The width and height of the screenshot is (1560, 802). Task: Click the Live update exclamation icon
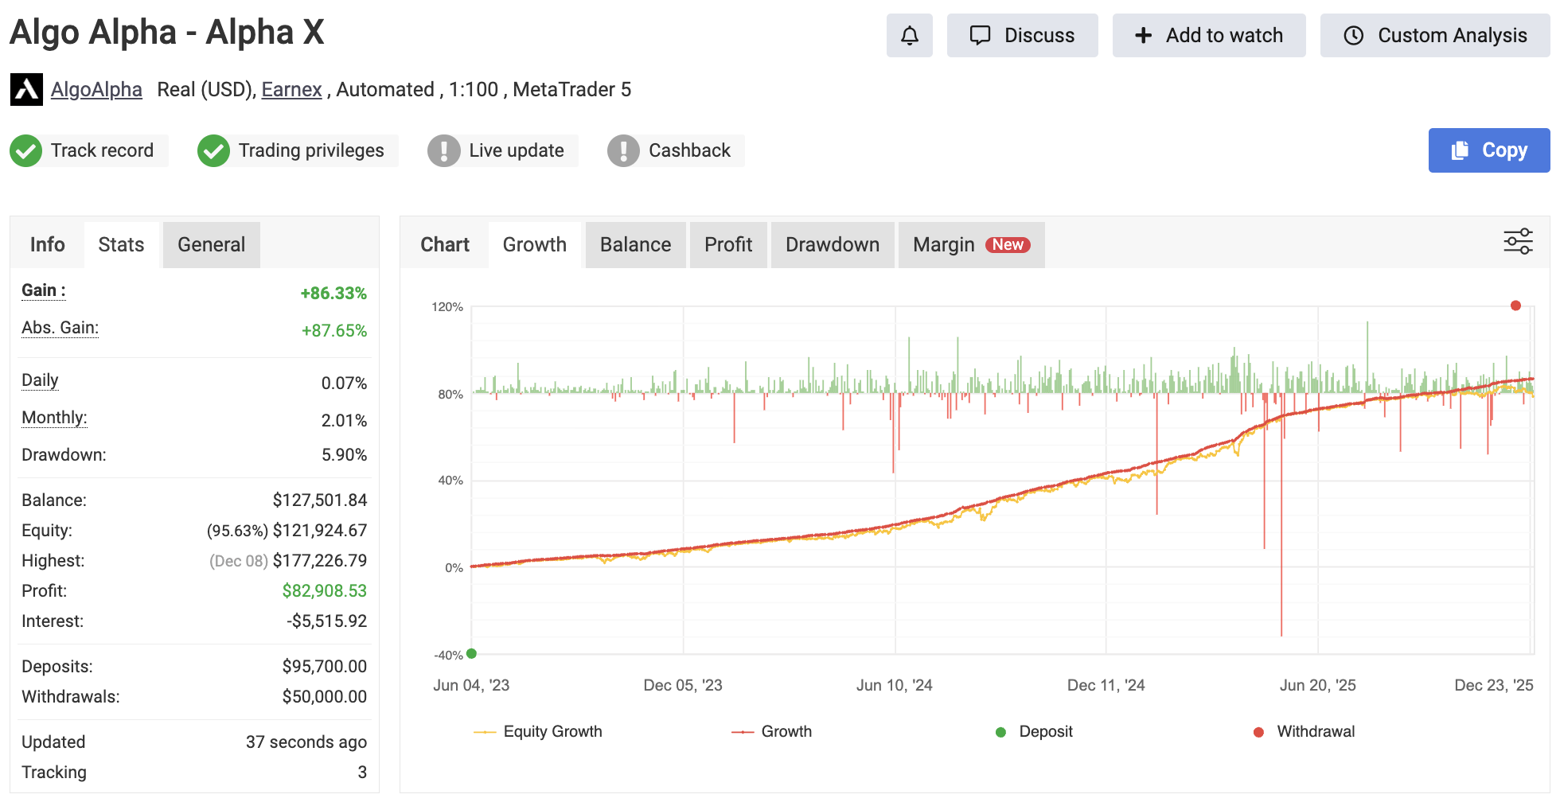[444, 150]
